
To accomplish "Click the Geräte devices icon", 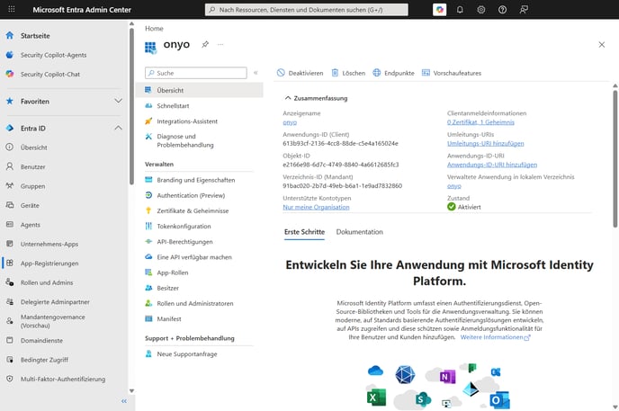I will [x=10, y=205].
